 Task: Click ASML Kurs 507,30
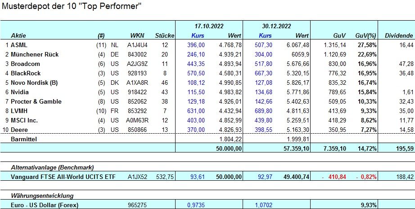click(x=264, y=45)
